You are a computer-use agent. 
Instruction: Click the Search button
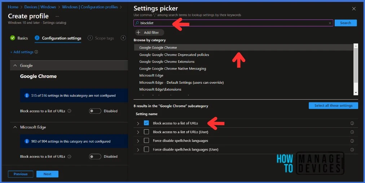point(346,23)
